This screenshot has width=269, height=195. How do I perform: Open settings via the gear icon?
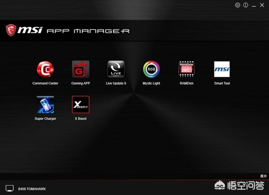[x=237, y=5]
